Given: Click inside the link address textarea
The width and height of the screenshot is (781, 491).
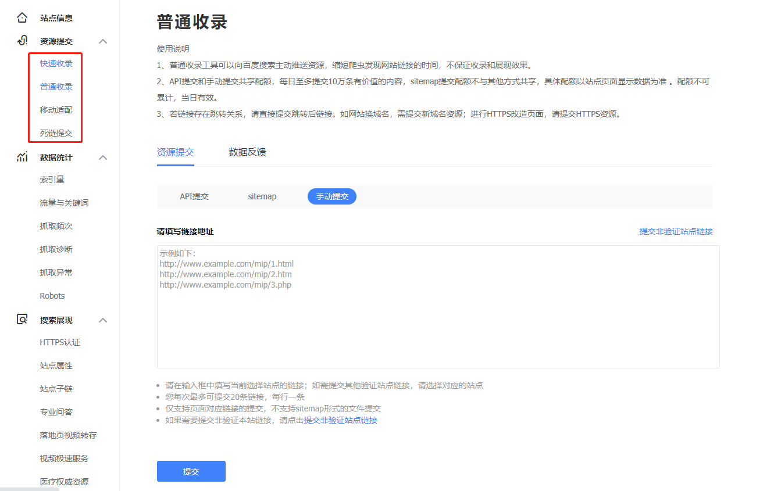Looking at the screenshot, I should (438, 307).
